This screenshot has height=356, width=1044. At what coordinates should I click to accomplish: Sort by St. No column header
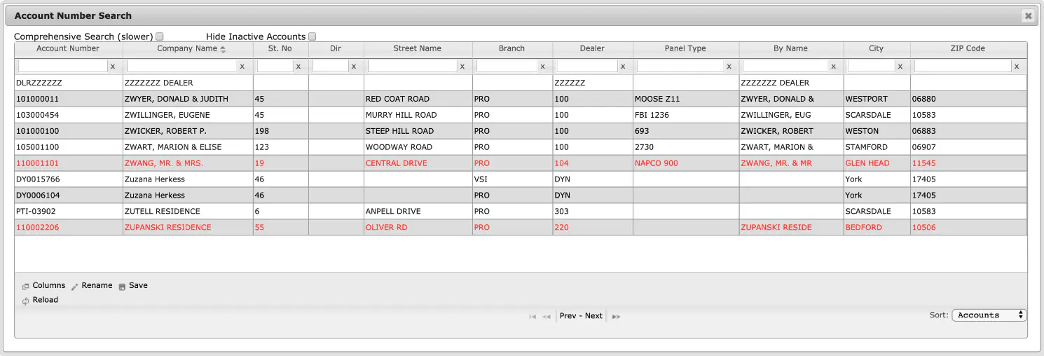click(x=280, y=48)
